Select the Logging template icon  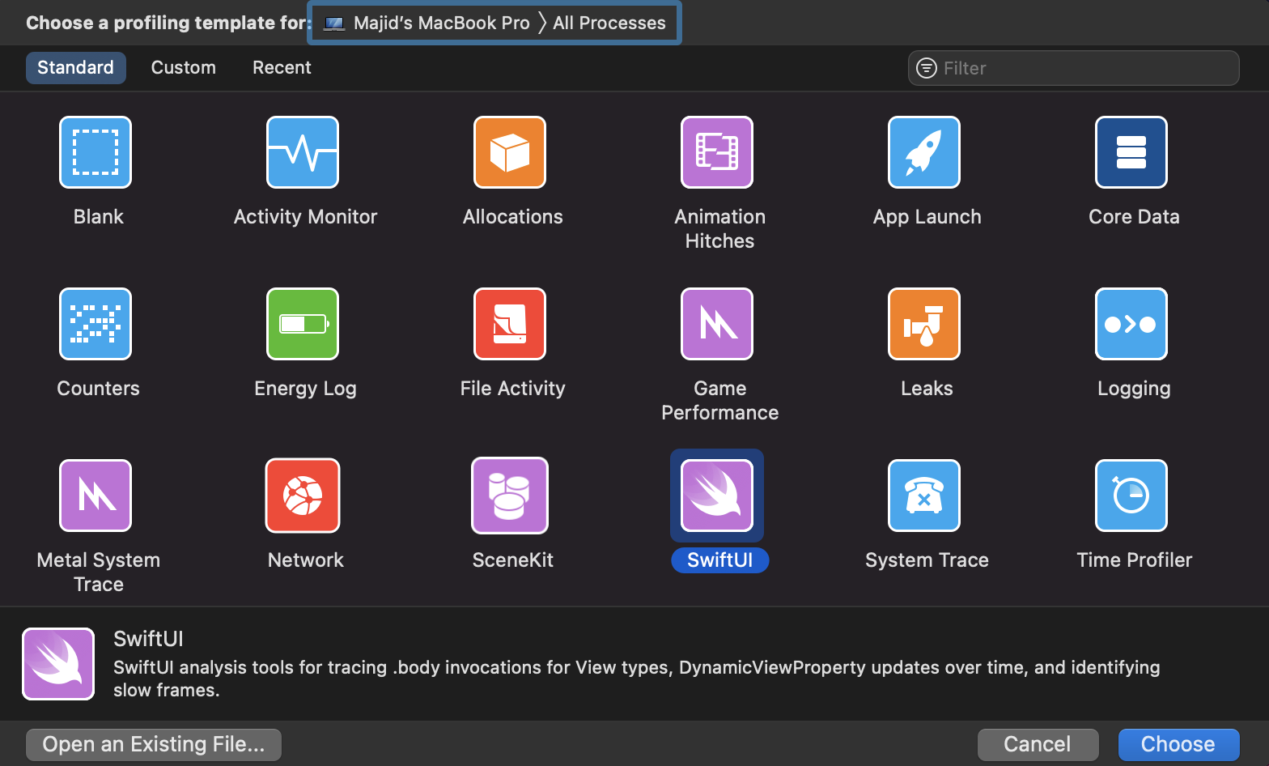(x=1131, y=324)
